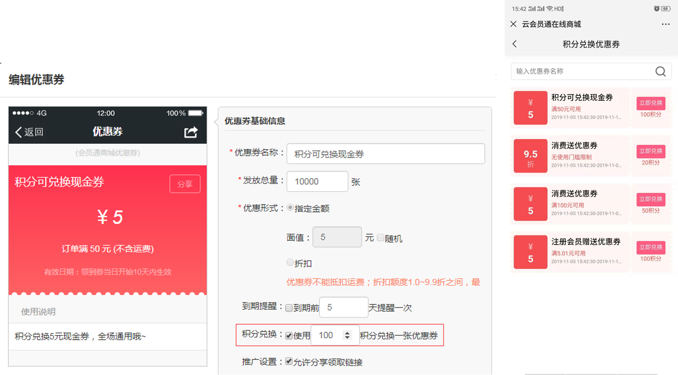Click the ¥5 badge of 注册会员赠送优惠券 card
The width and height of the screenshot is (678, 375).
point(530,252)
